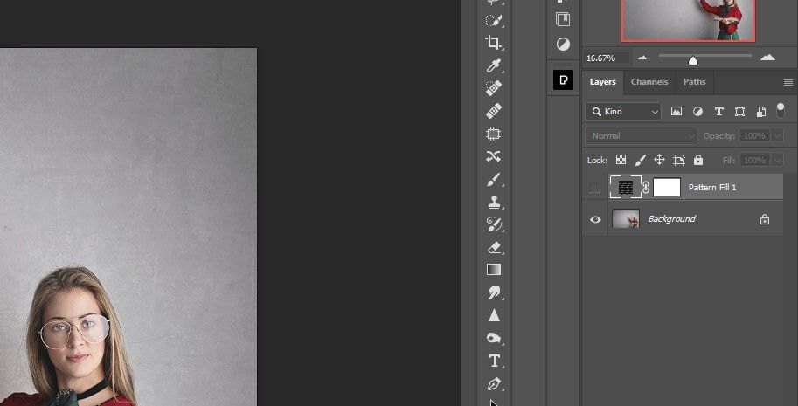Select the Clone Stamp tool

[x=494, y=202]
